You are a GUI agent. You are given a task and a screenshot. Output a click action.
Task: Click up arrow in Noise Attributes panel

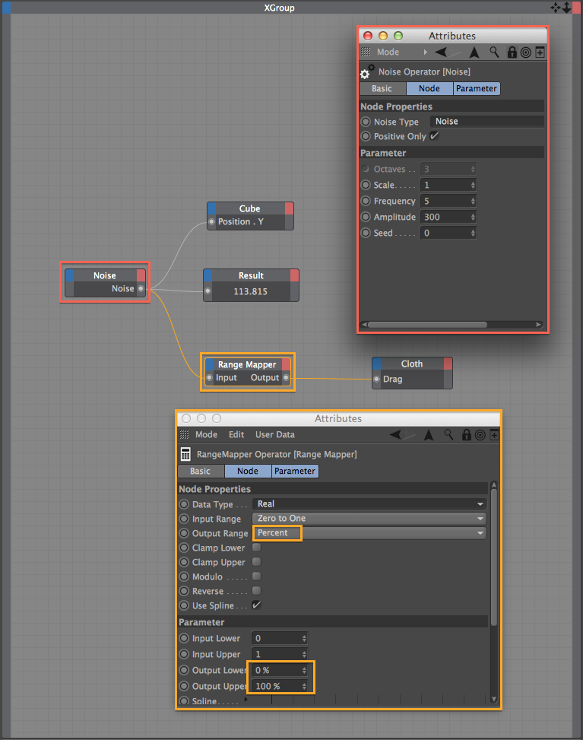474,52
